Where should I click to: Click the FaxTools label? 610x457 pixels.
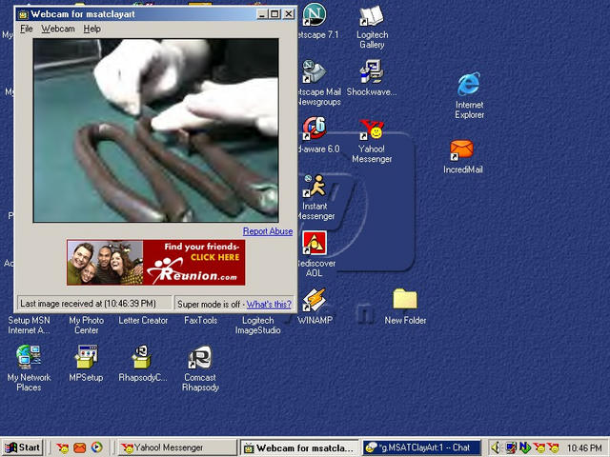point(200,320)
